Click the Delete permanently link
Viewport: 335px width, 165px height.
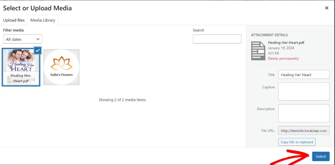pos(283,58)
